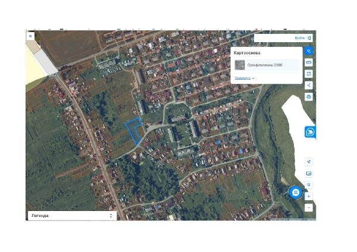The height and width of the screenshot is (252, 357).
Task: Click the share map icon
Action: click(x=309, y=86)
